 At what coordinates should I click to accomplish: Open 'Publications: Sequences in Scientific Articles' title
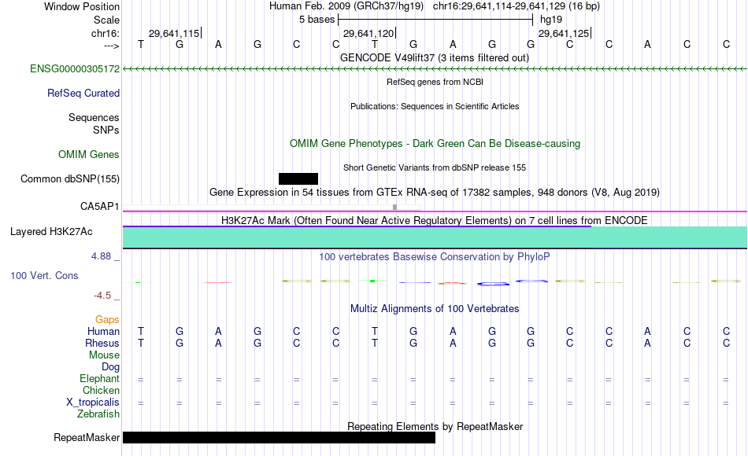[435, 106]
